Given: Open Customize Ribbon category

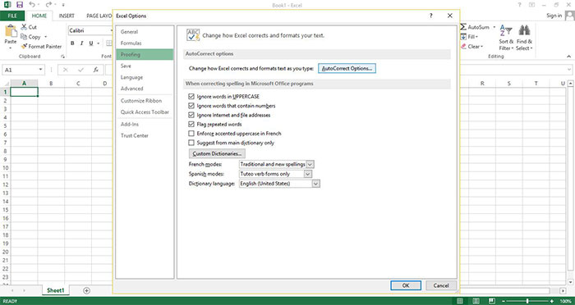Looking at the screenshot, I should point(141,101).
